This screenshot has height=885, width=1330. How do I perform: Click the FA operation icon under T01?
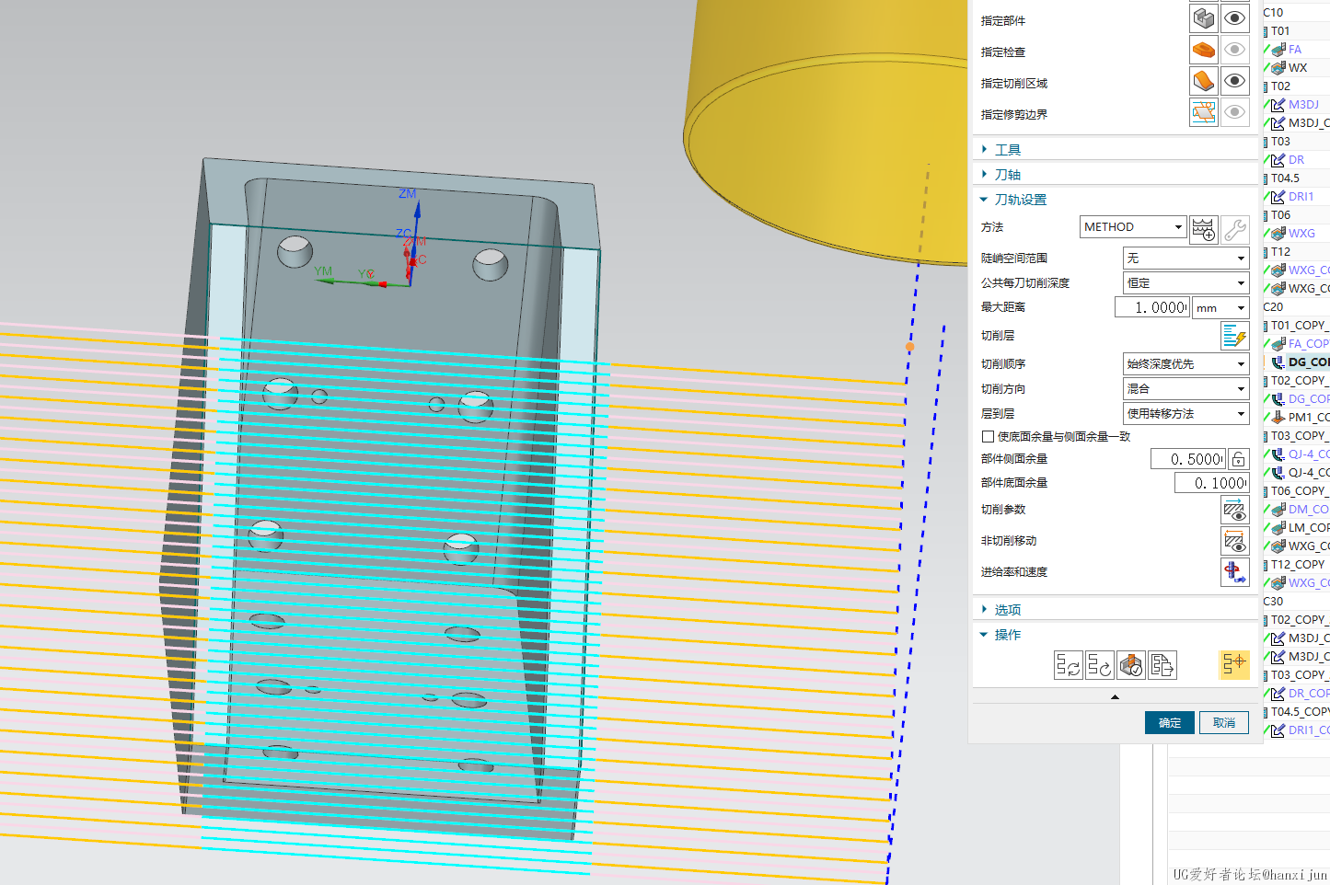pyautogui.click(x=1278, y=50)
